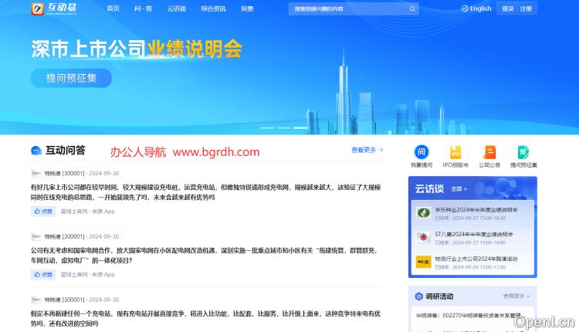
Task: Open the question starting 公司有无考虑和国家电网合作
Action: pyautogui.click(x=205, y=256)
